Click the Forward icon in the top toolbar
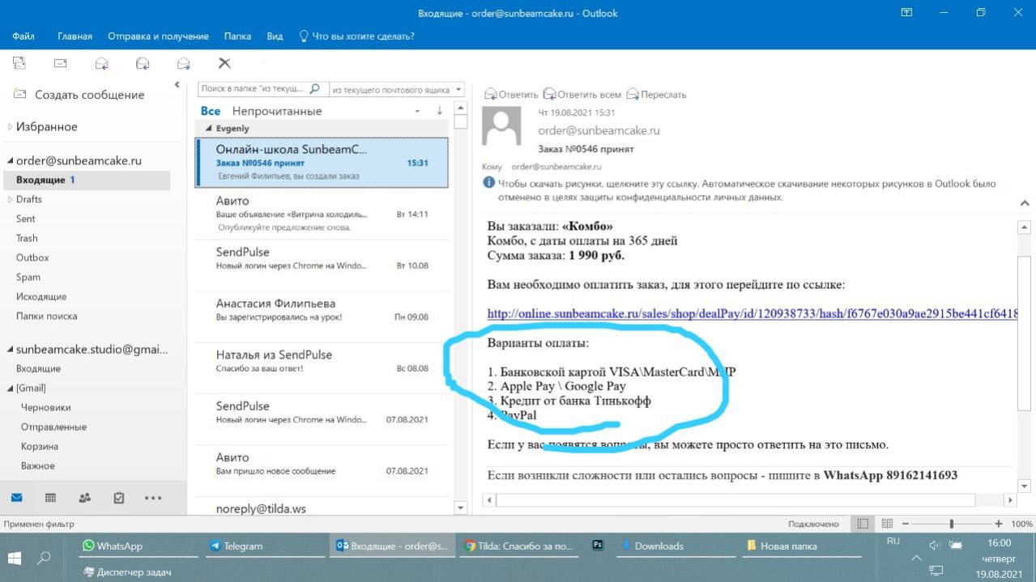This screenshot has height=582, width=1036. (x=184, y=63)
